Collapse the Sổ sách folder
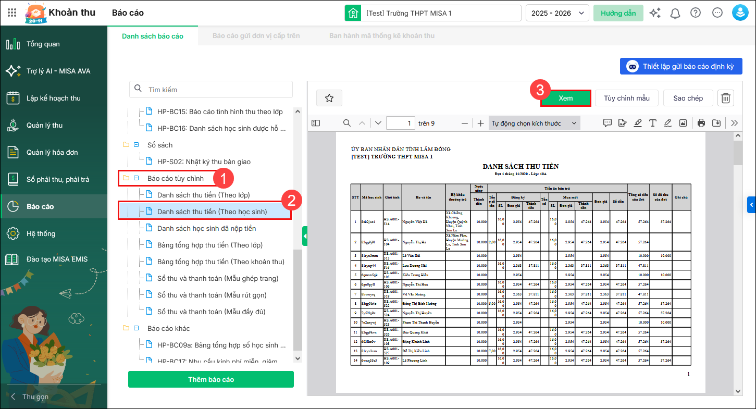Screen dimensions: 756x409 137,145
